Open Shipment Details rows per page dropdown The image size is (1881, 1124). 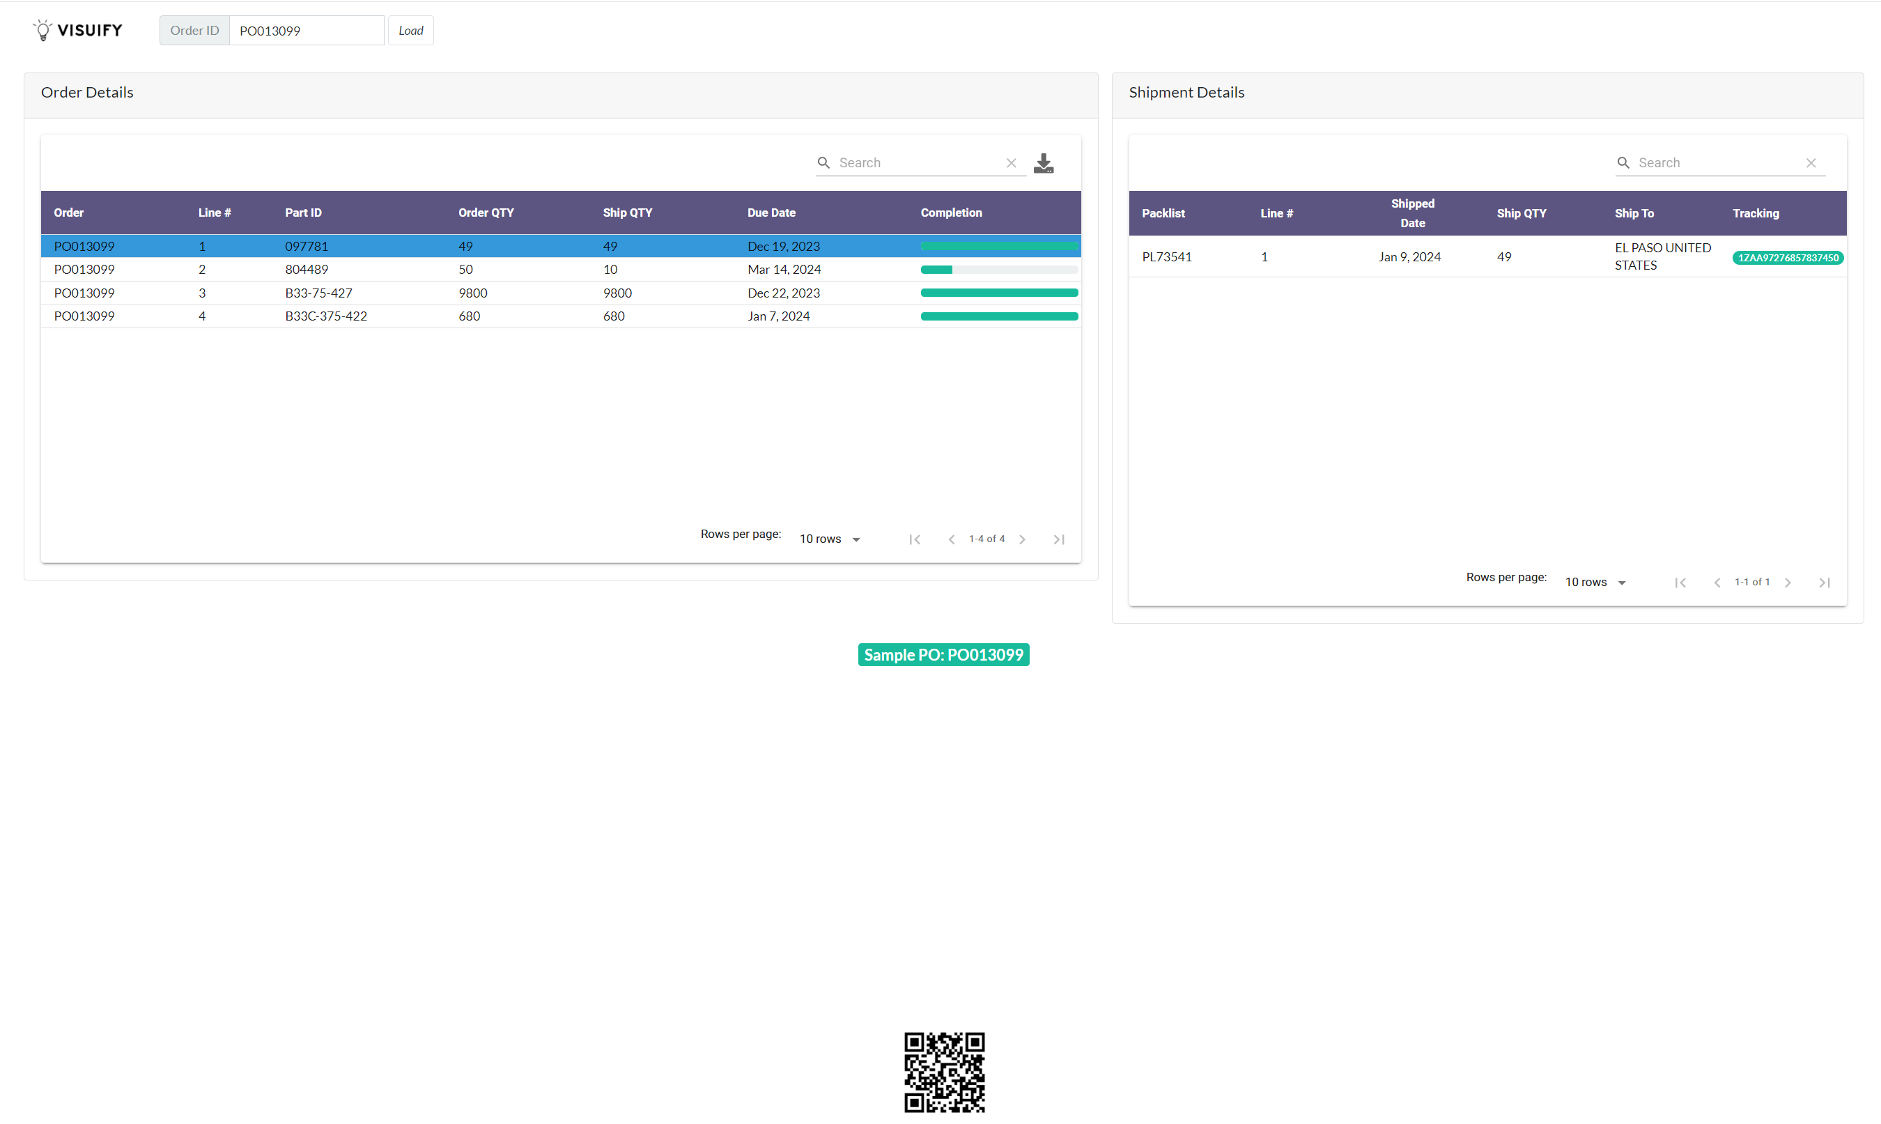coord(1595,583)
